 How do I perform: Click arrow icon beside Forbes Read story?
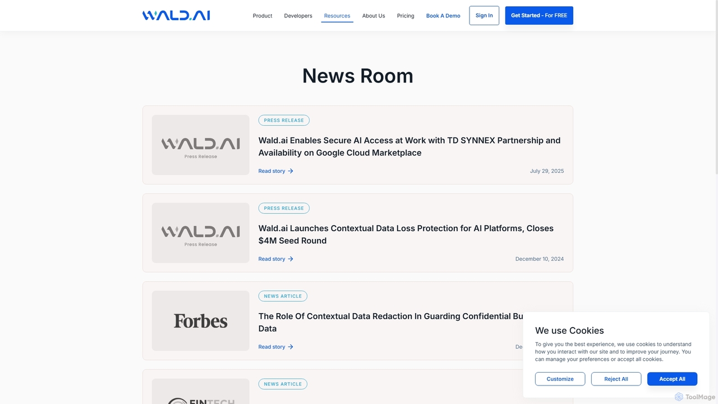coord(291,347)
